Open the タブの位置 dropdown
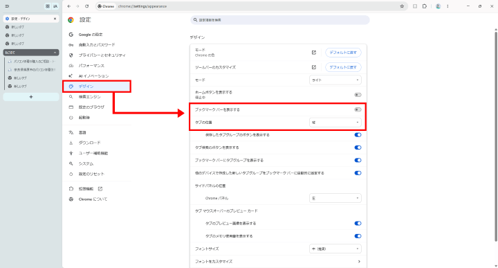The image size is (498, 268). point(335,123)
